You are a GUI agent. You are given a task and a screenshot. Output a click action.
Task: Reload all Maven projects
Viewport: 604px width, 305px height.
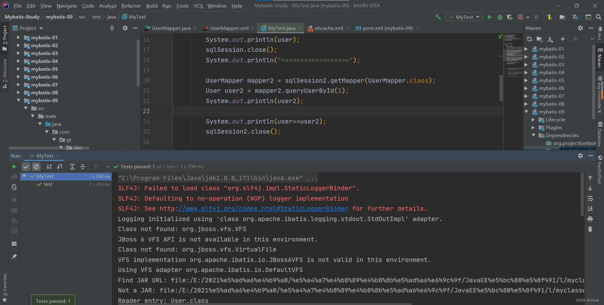(529, 39)
